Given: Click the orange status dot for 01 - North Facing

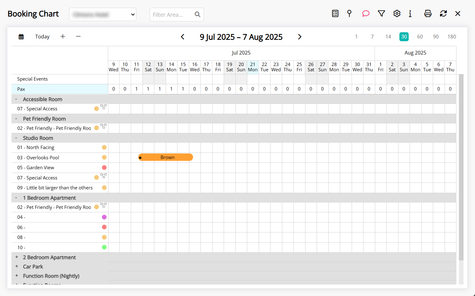Looking at the screenshot, I should click(x=104, y=148).
